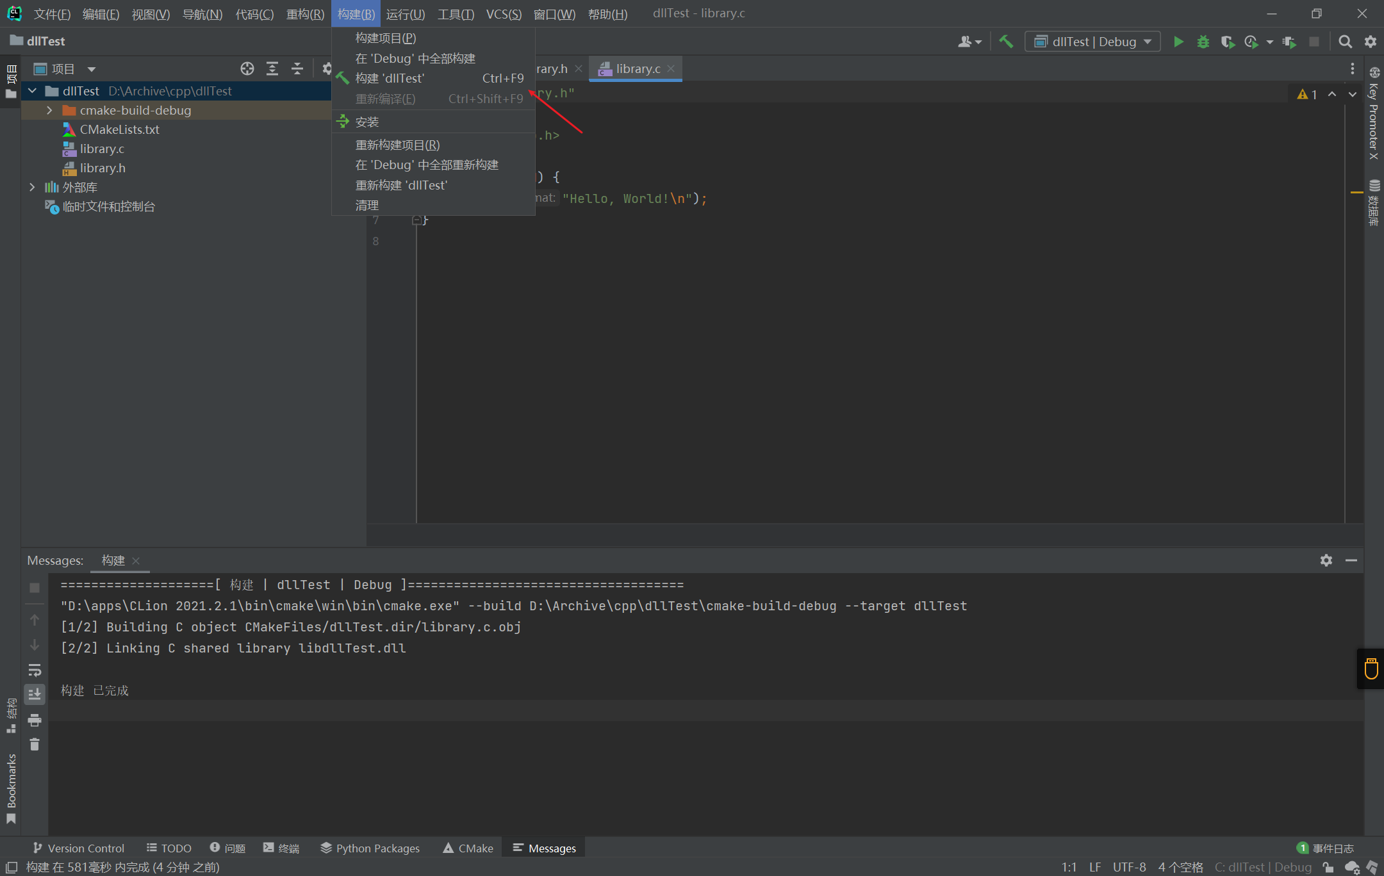Open the TODO tool window

pyautogui.click(x=169, y=848)
